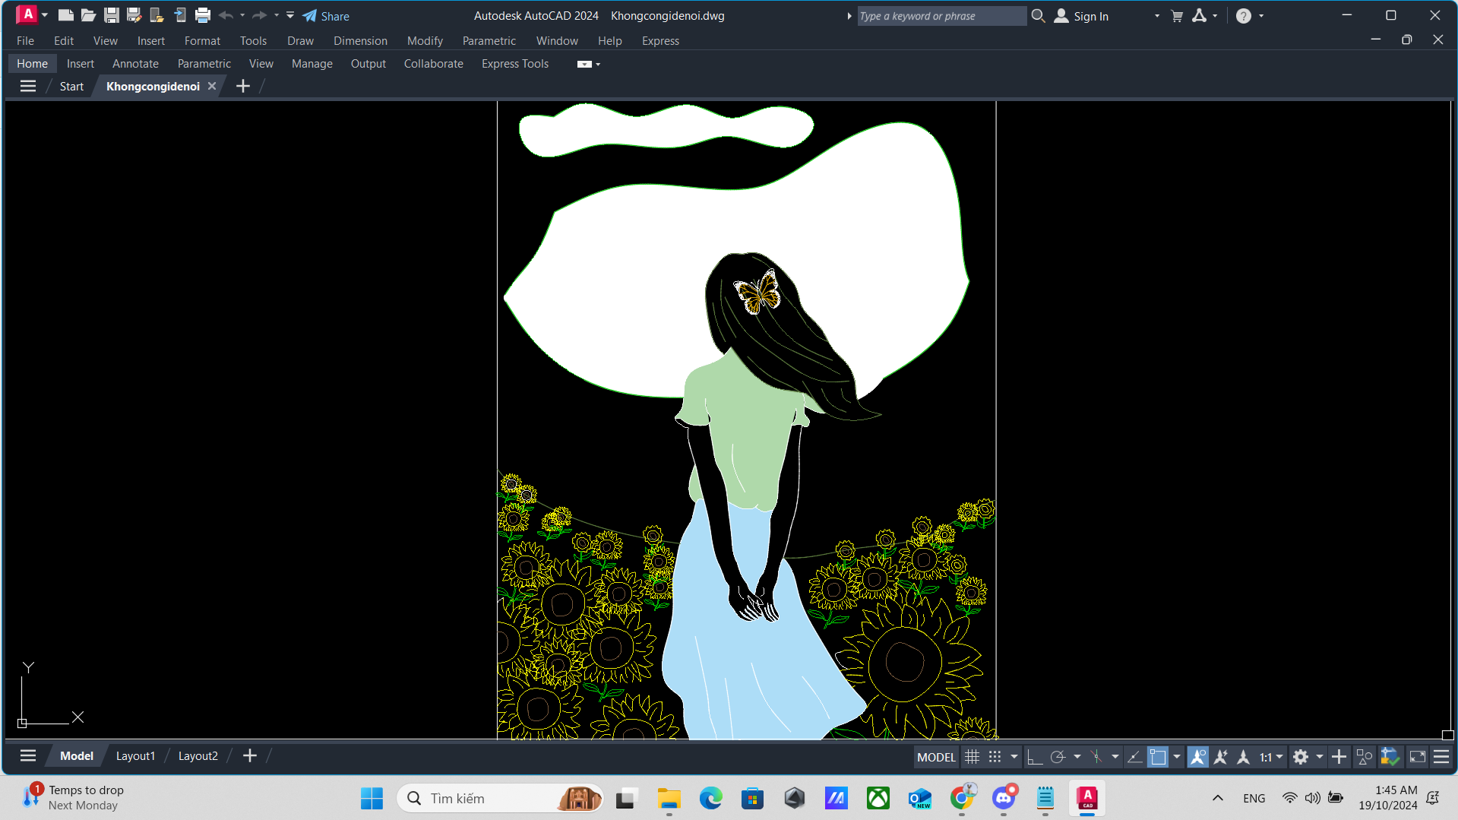Screen dimensions: 1458x820
Task: Toggle polar tracking
Action: coord(1058,757)
